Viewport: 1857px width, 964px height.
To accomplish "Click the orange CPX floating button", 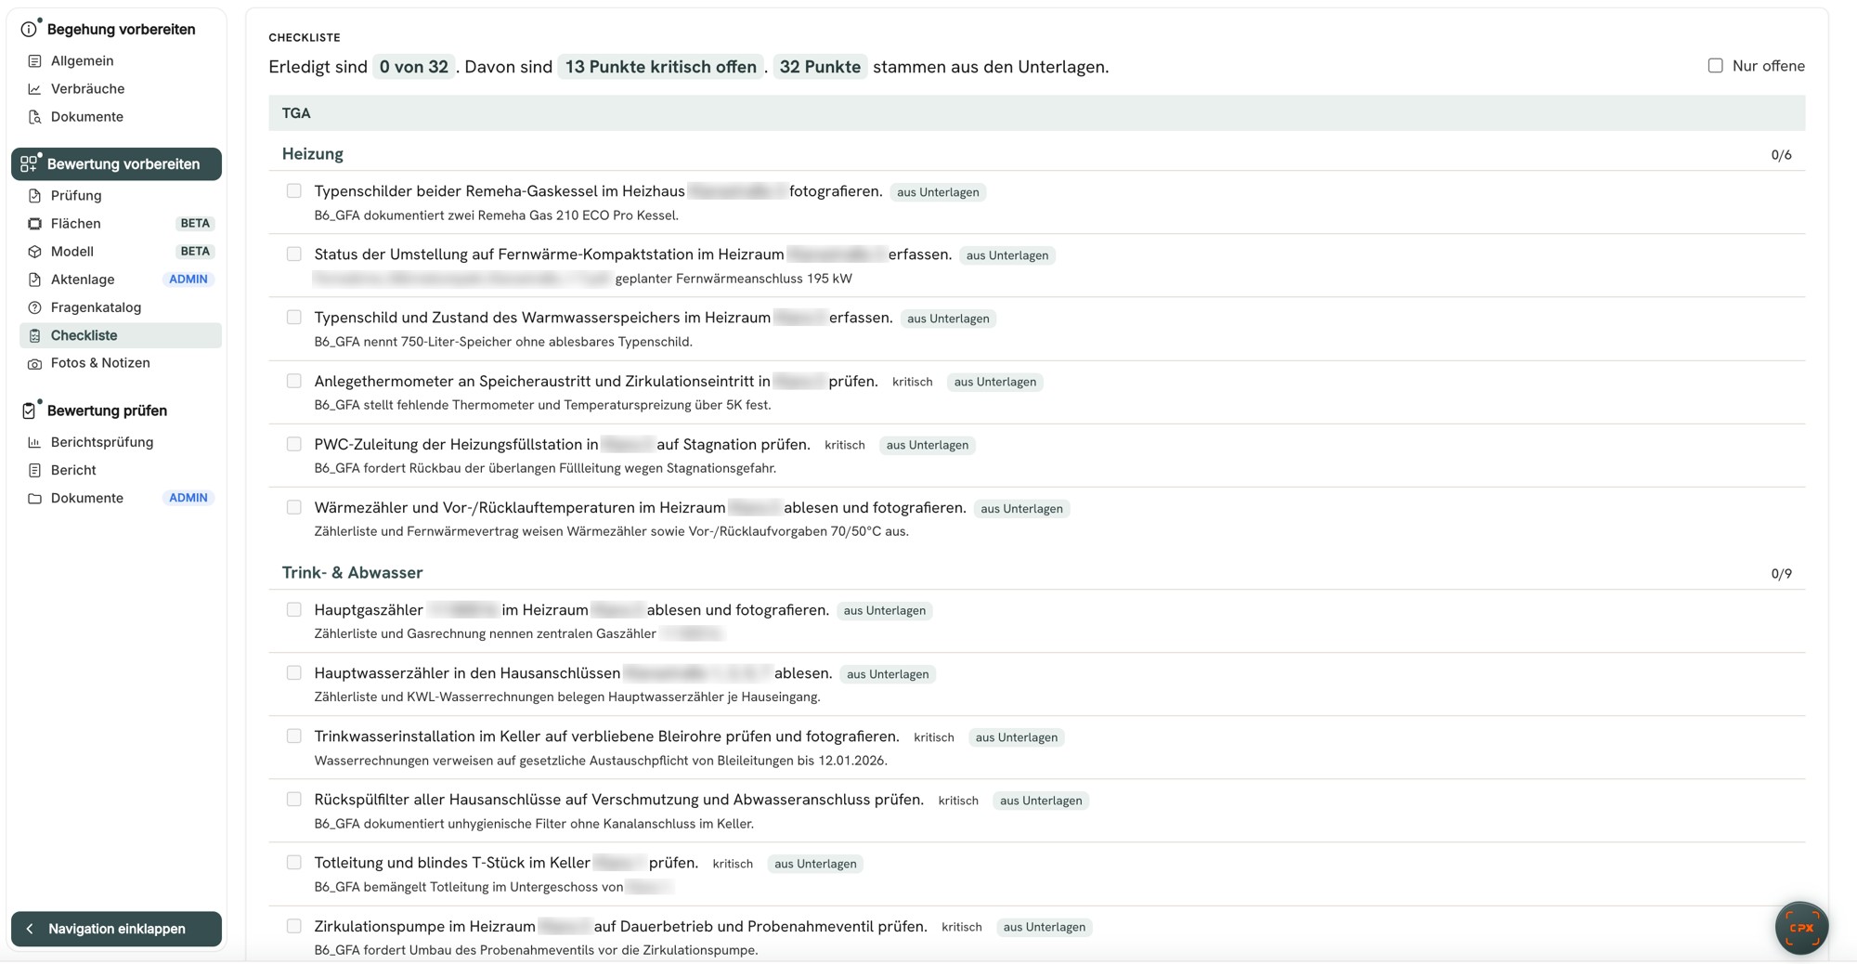I will pos(1801,927).
